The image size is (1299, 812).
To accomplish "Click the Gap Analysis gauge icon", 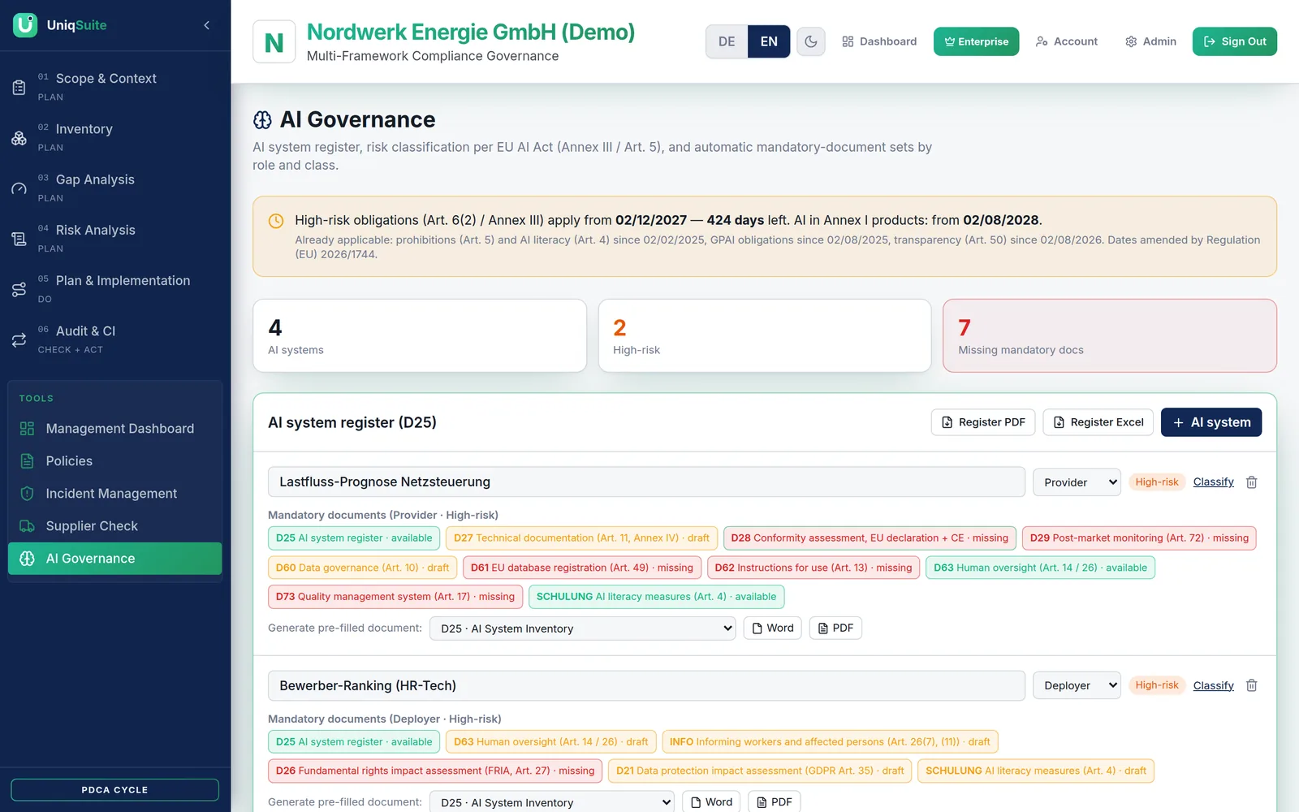I will (19, 188).
